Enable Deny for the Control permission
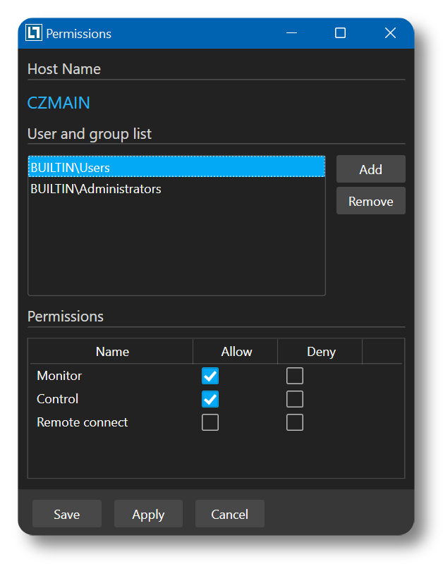 (294, 399)
